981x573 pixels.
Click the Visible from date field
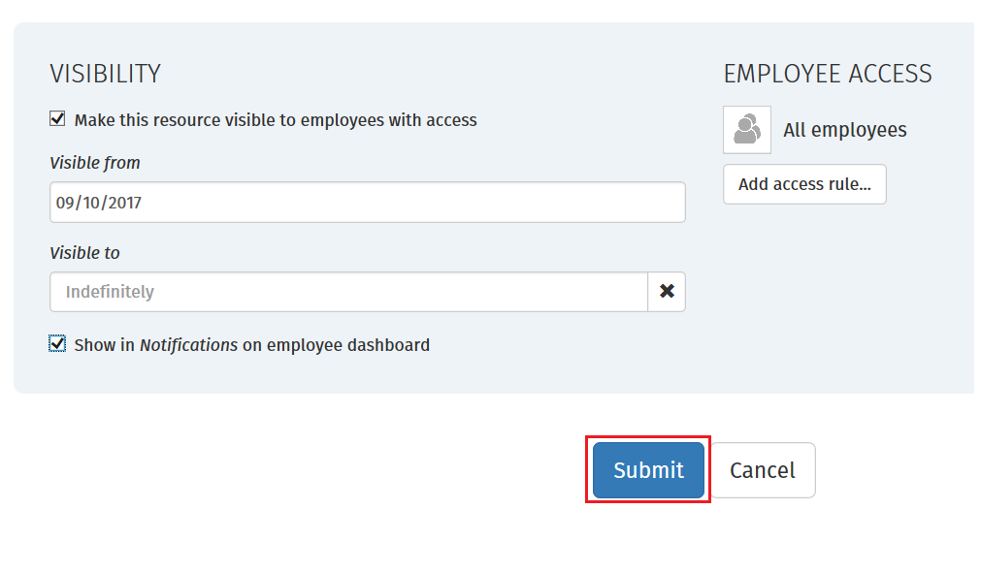click(x=368, y=203)
